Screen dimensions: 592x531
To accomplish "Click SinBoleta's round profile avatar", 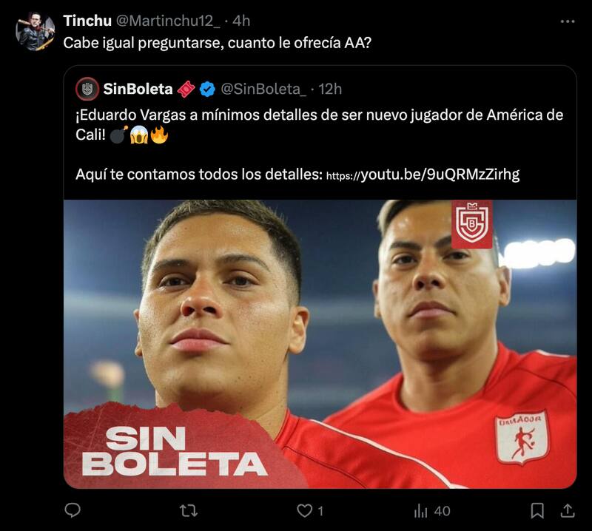I will [87, 89].
